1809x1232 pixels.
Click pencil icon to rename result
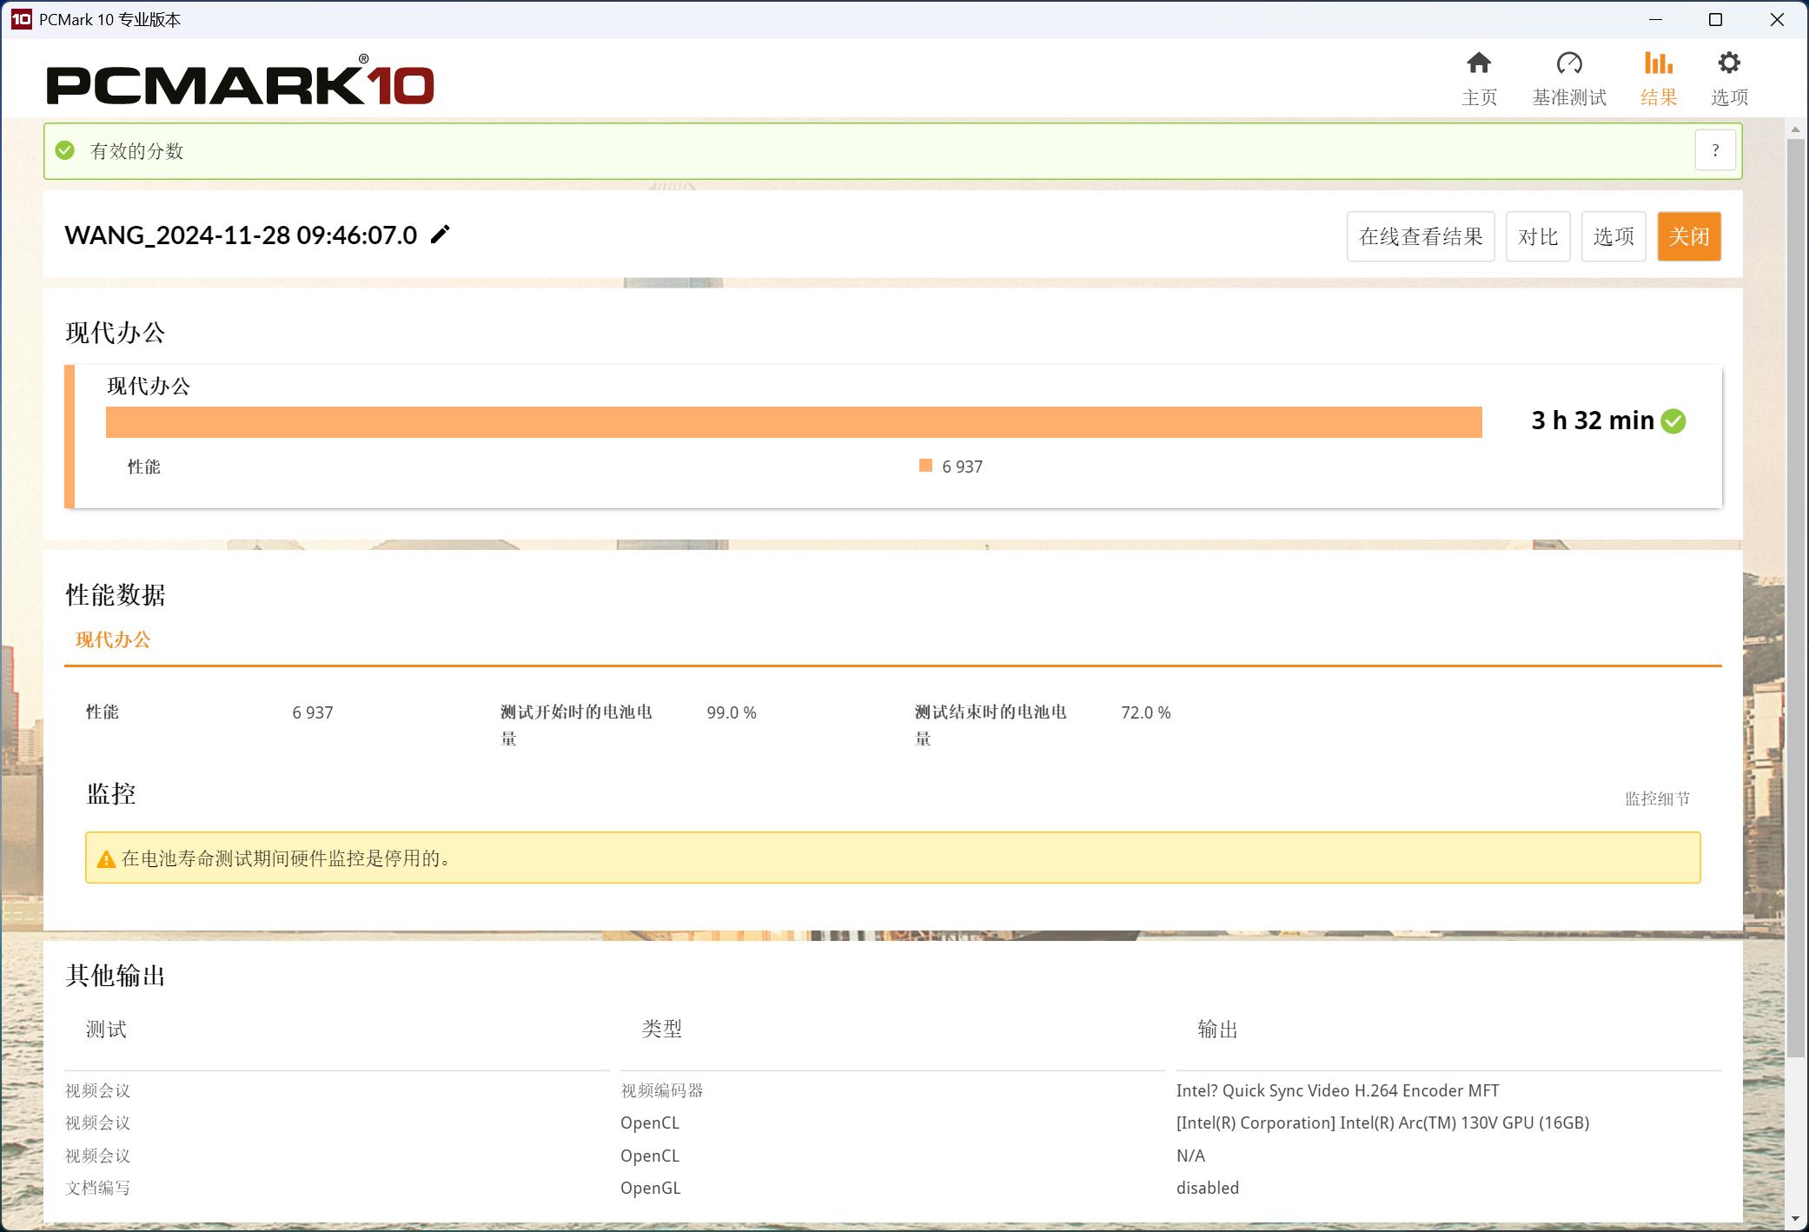click(x=441, y=235)
